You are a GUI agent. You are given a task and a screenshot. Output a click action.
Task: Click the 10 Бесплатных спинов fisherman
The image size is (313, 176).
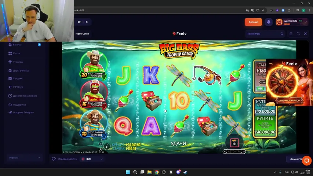coord(94,124)
